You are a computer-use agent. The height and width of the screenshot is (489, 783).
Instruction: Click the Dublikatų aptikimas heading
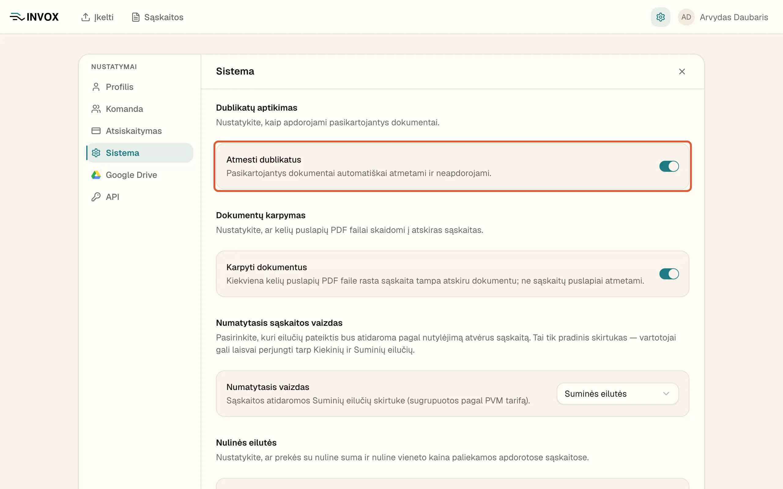pyautogui.click(x=257, y=108)
